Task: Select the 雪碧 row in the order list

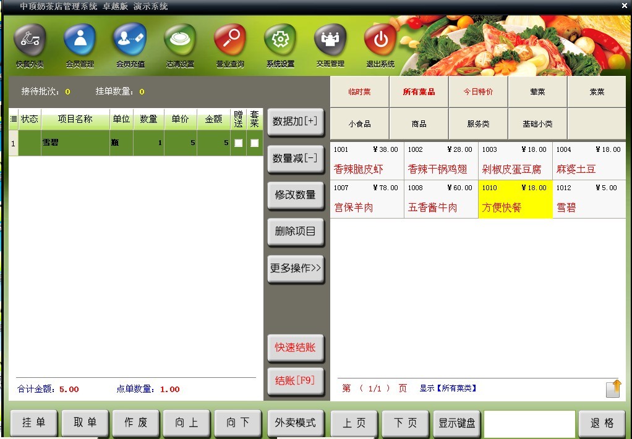Action: pos(136,143)
